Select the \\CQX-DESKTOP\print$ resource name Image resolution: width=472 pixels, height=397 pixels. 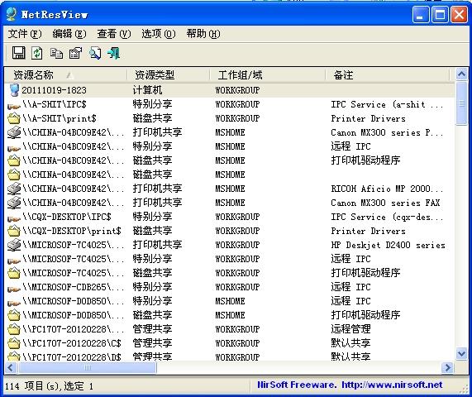tap(72, 231)
